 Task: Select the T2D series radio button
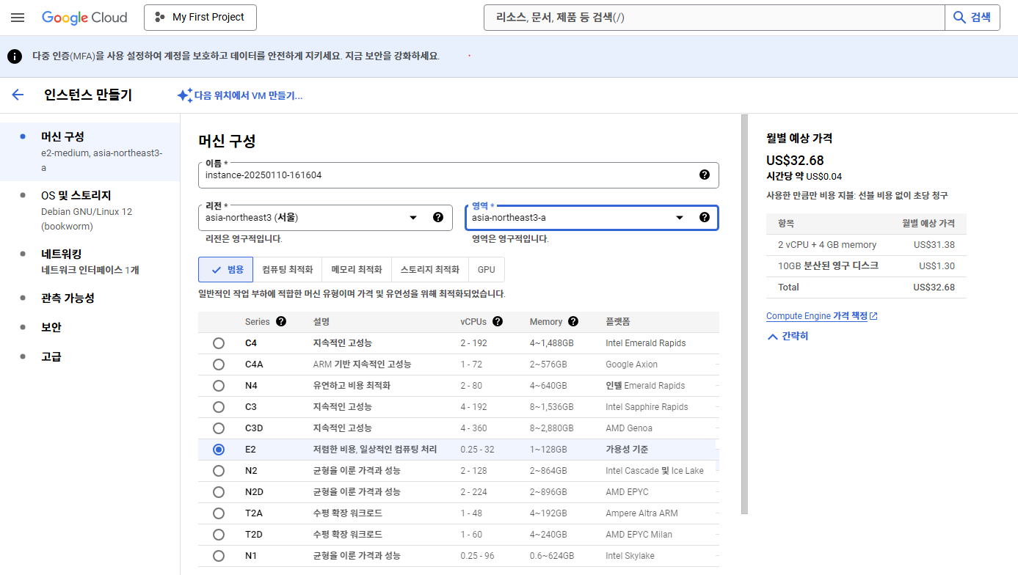click(x=219, y=535)
